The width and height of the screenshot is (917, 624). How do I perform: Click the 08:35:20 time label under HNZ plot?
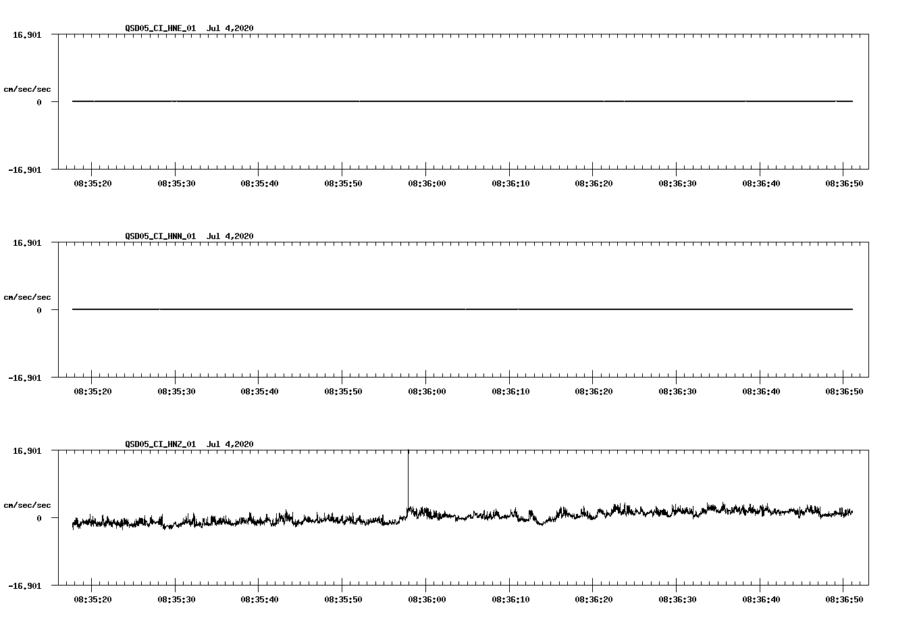point(93,600)
